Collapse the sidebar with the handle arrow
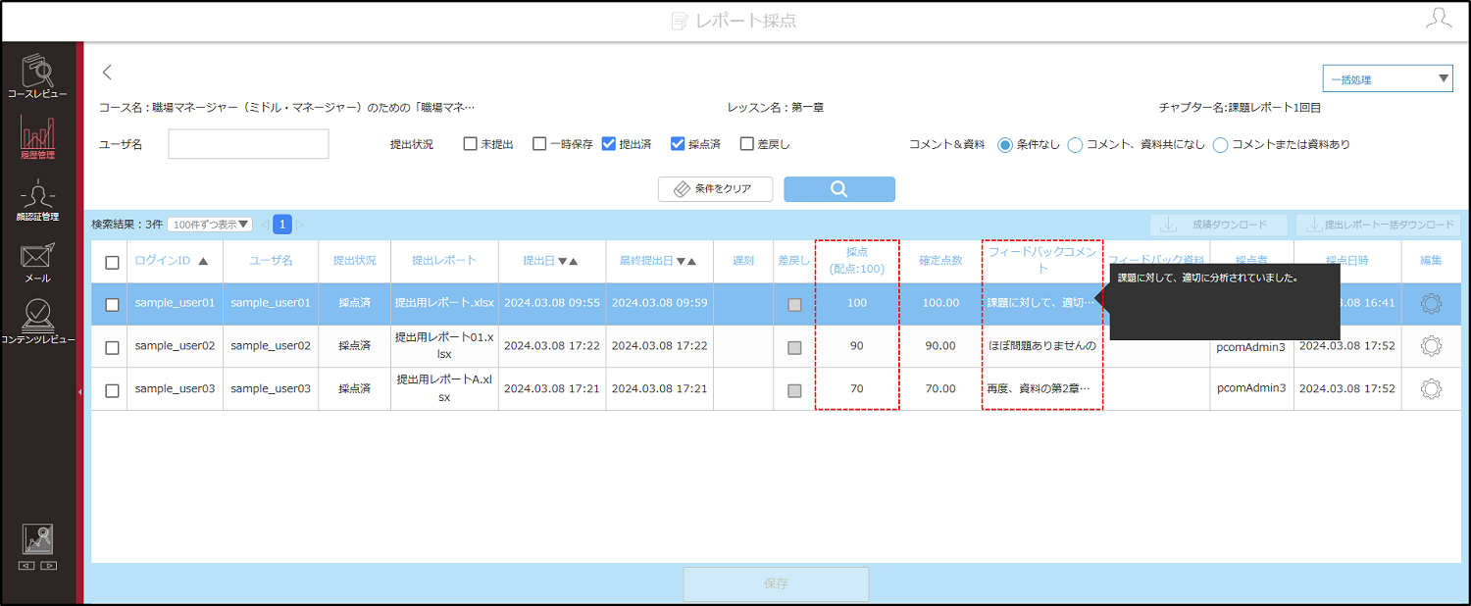1471x606 pixels. tap(79, 391)
